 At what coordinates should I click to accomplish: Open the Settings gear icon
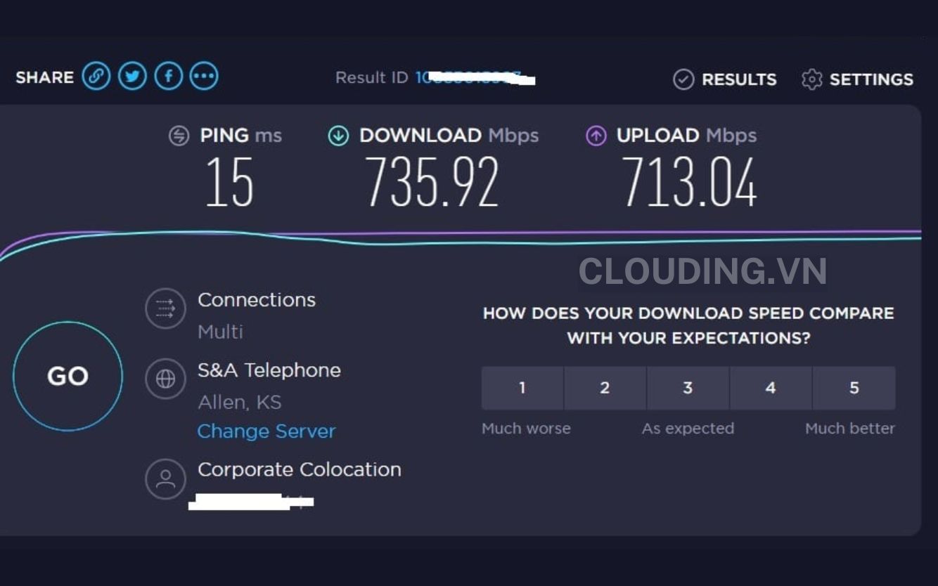pos(812,79)
